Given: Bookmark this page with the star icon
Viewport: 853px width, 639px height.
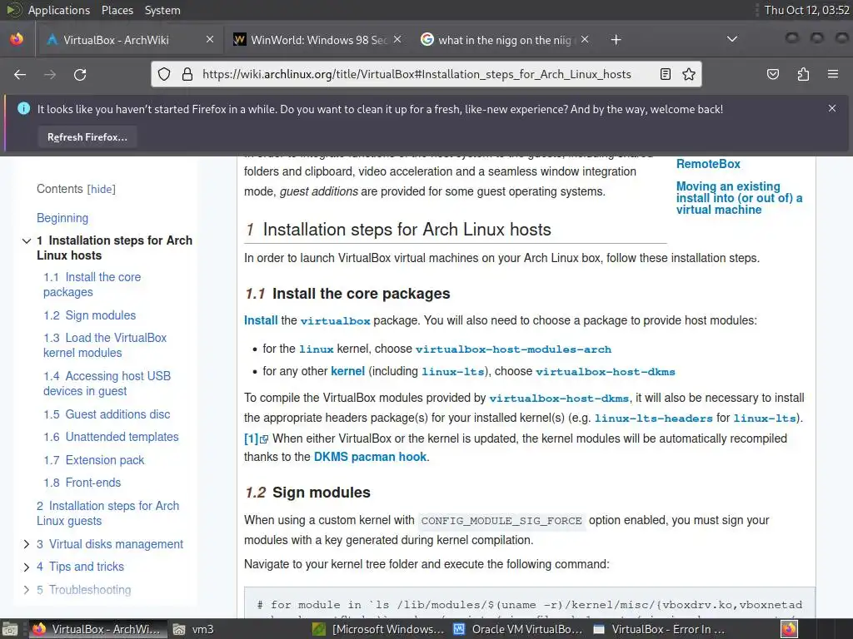Looking at the screenshot, I should [689, 74].
